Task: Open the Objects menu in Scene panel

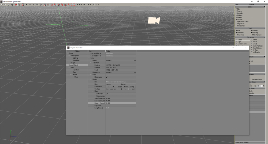Action: point(240,15)
